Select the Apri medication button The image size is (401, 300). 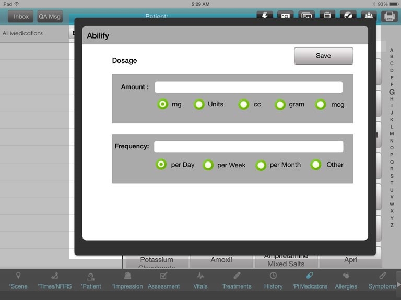click(350, 261)
